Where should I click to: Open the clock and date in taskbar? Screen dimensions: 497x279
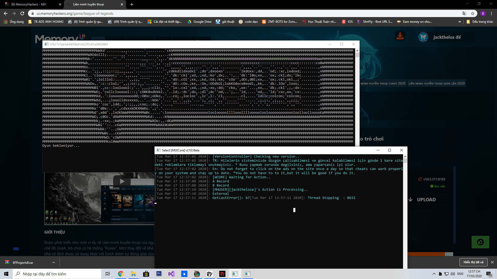coord(474,274)
